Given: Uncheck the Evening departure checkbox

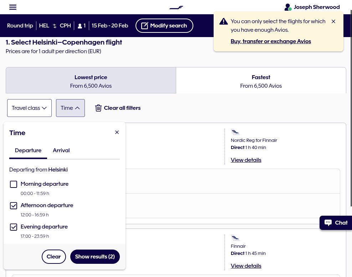Looking at the screenshot, I should click(14, 227).
